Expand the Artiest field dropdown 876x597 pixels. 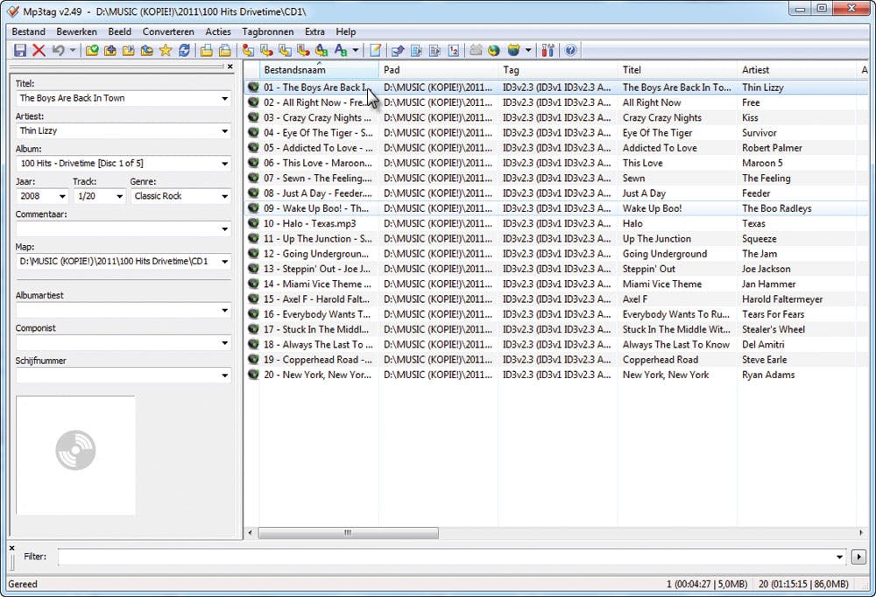point(224,130)
